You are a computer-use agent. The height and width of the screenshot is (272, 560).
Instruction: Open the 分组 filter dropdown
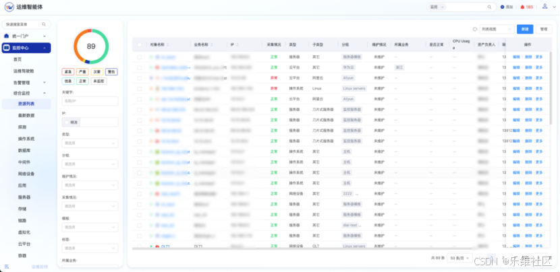[90, 164]
